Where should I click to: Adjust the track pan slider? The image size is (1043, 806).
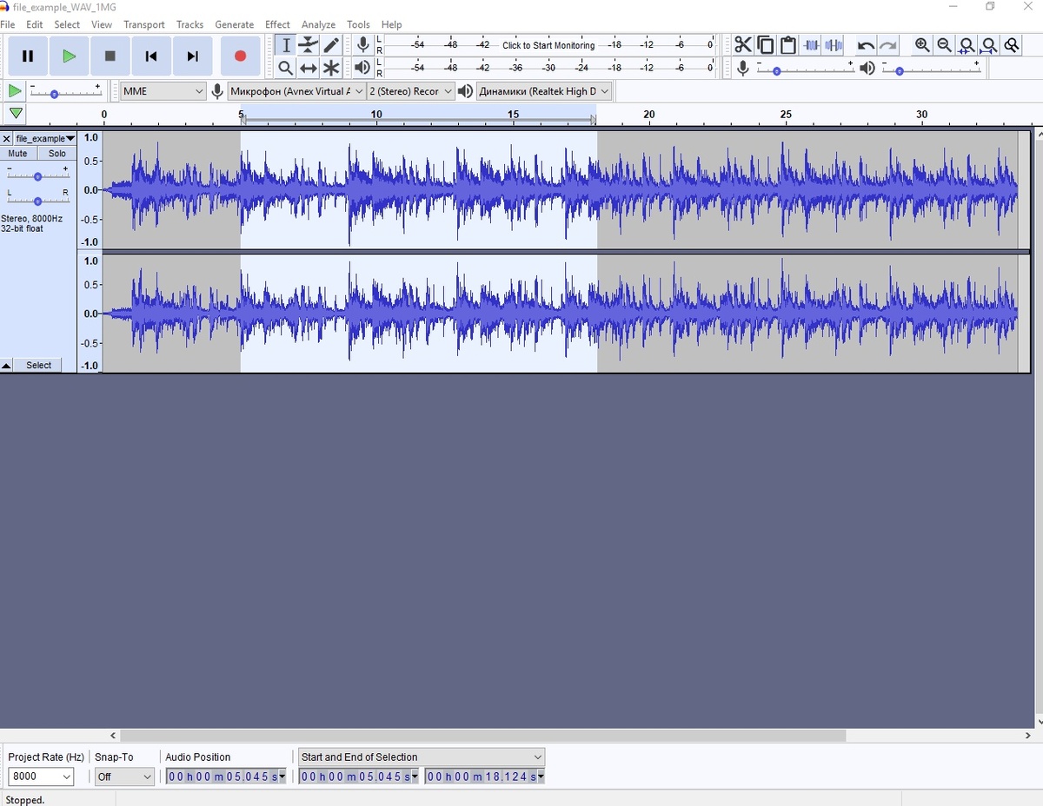tap(37, 201)
